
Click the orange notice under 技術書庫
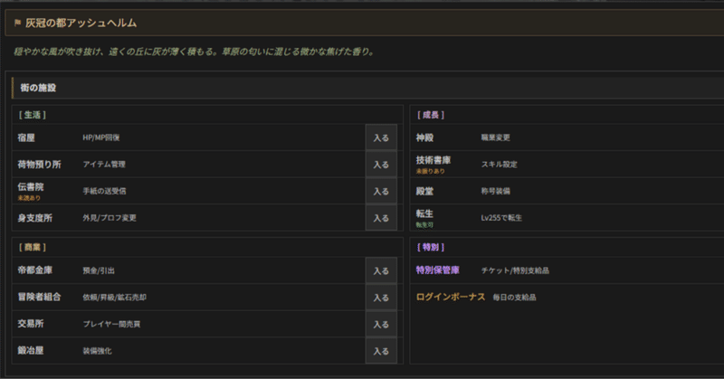pos(431,171)
